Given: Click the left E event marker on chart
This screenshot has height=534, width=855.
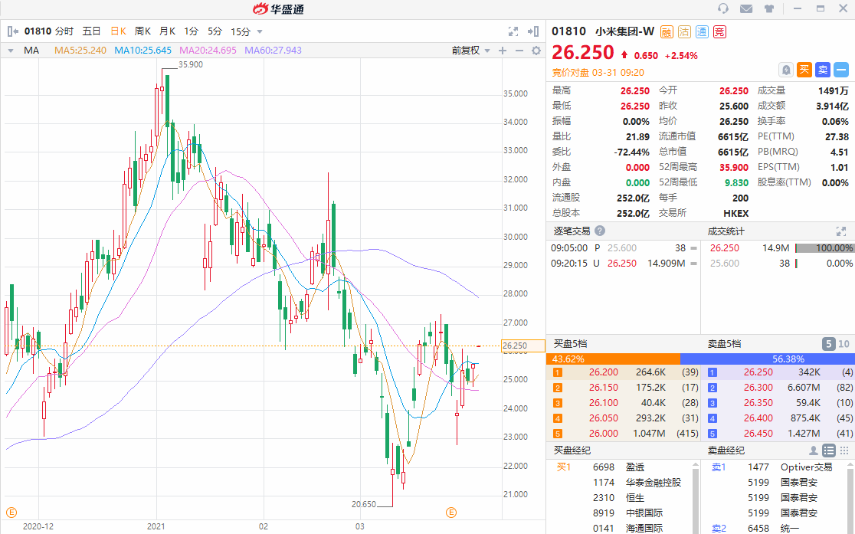Looking at the screenshot, I should pos(11,513).
